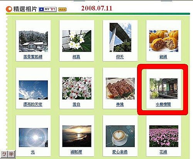193x159 pixels.
Task: Select the snowy cabin landscape thumbnail
Action: [33, 41]
